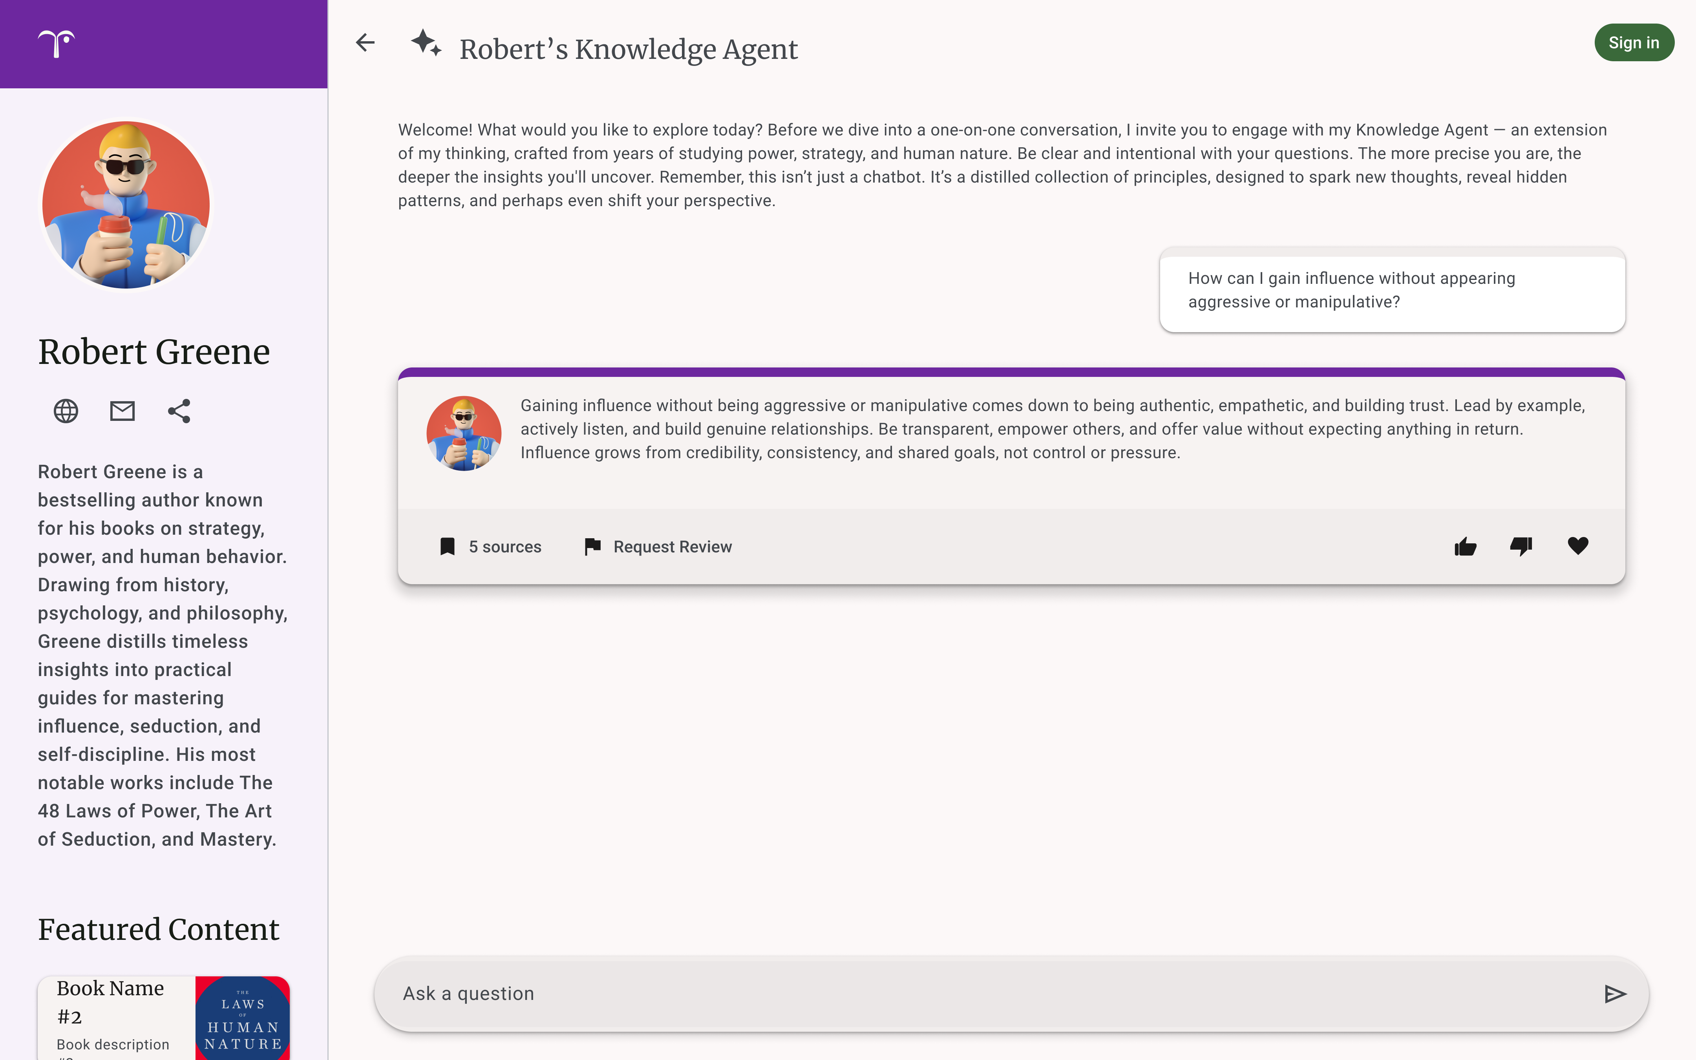Click the flag Request Review icon
The image size is (1696, 1060).
pyautogui.click(x=592, y=546)
